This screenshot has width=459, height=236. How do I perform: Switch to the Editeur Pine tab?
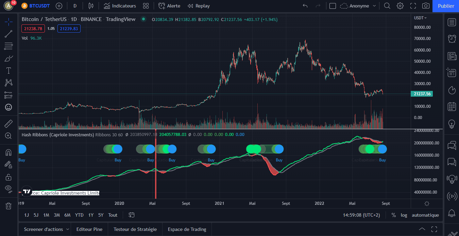(x=89, y=229)
